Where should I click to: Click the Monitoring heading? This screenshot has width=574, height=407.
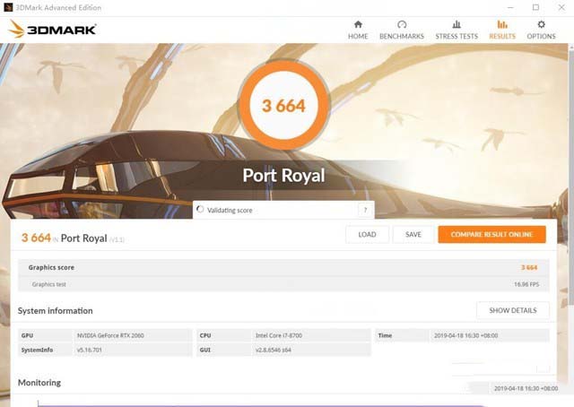(x=39, y=383)
